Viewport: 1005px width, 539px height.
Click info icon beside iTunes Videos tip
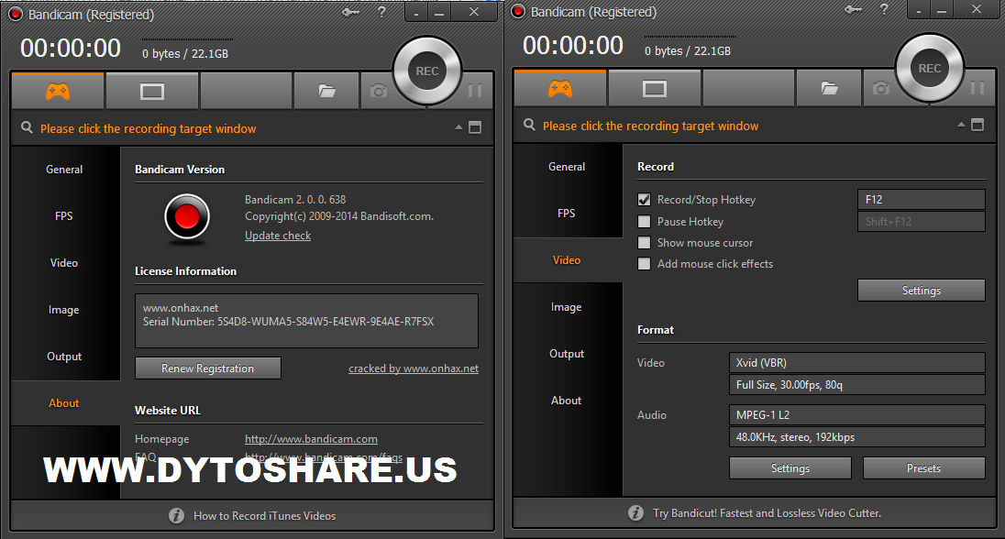click(x=176, y=515)
